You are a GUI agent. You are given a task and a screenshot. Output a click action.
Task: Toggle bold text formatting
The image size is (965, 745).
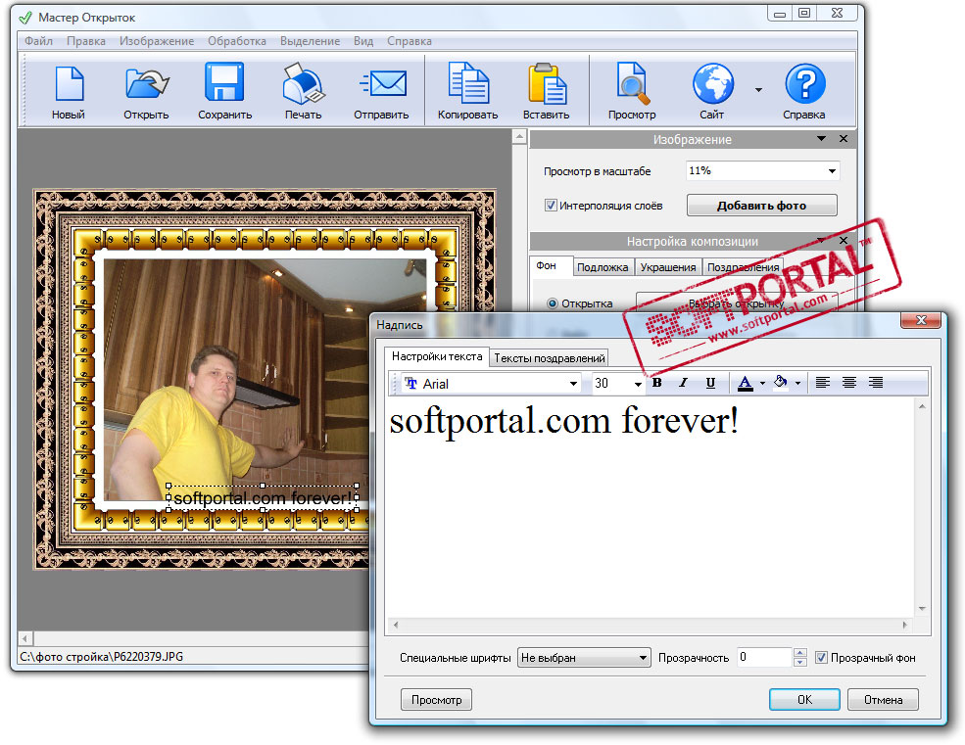[x=657, y=383]
